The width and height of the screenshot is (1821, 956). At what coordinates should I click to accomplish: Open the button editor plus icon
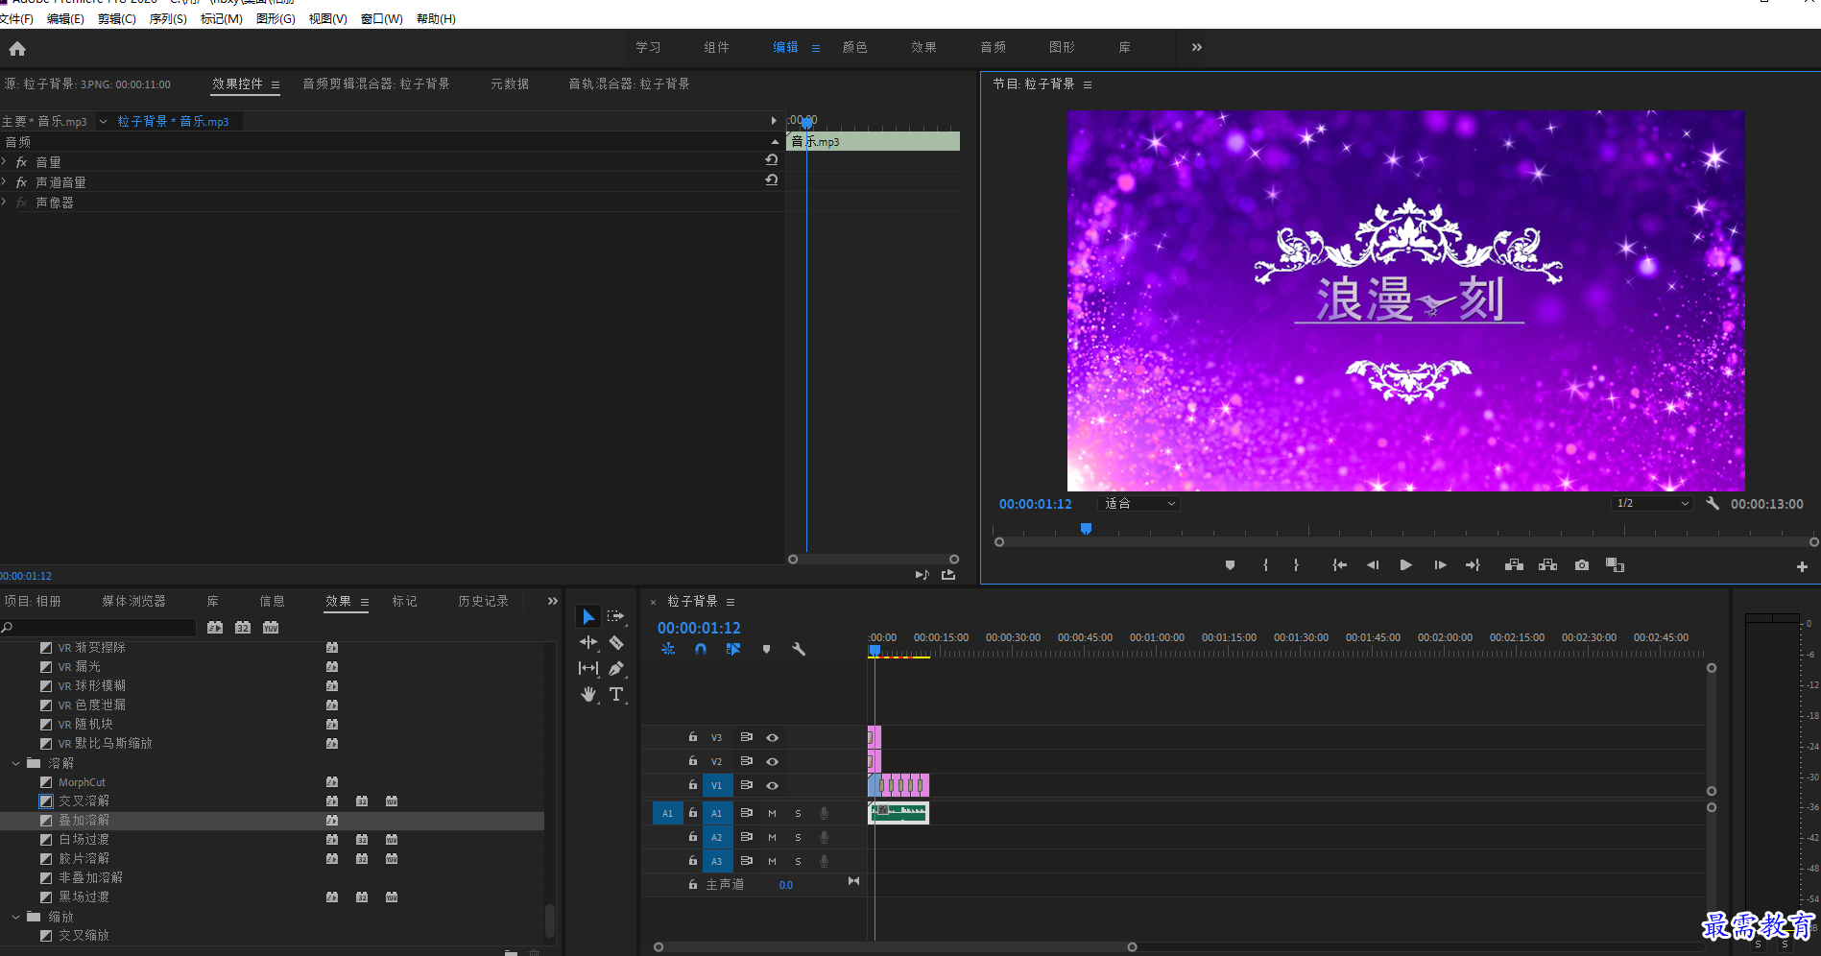(1802, 566)
